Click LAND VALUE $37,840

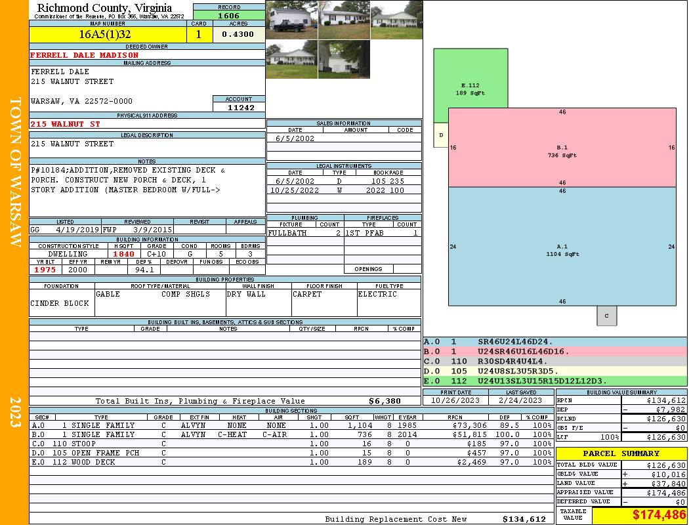pyautogui.click(x=669, y=484)
